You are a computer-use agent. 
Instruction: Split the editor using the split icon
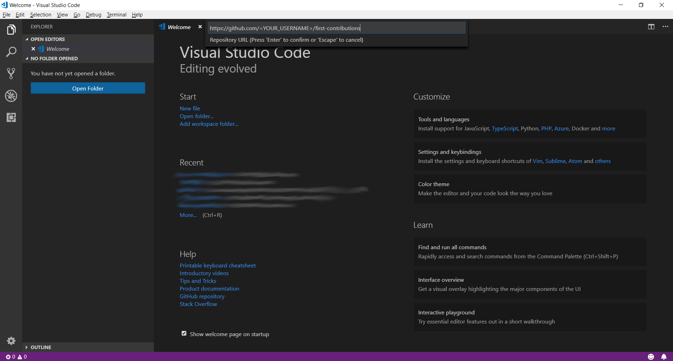click(651, 27)
